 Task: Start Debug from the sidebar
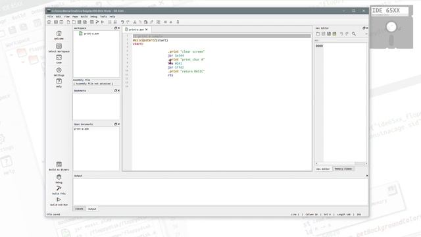click(59, 178)
